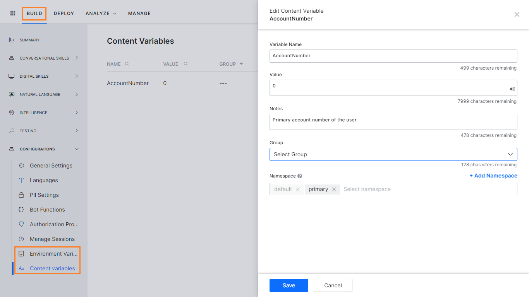Open the GROUP column filter arrow

click(241, 64)
